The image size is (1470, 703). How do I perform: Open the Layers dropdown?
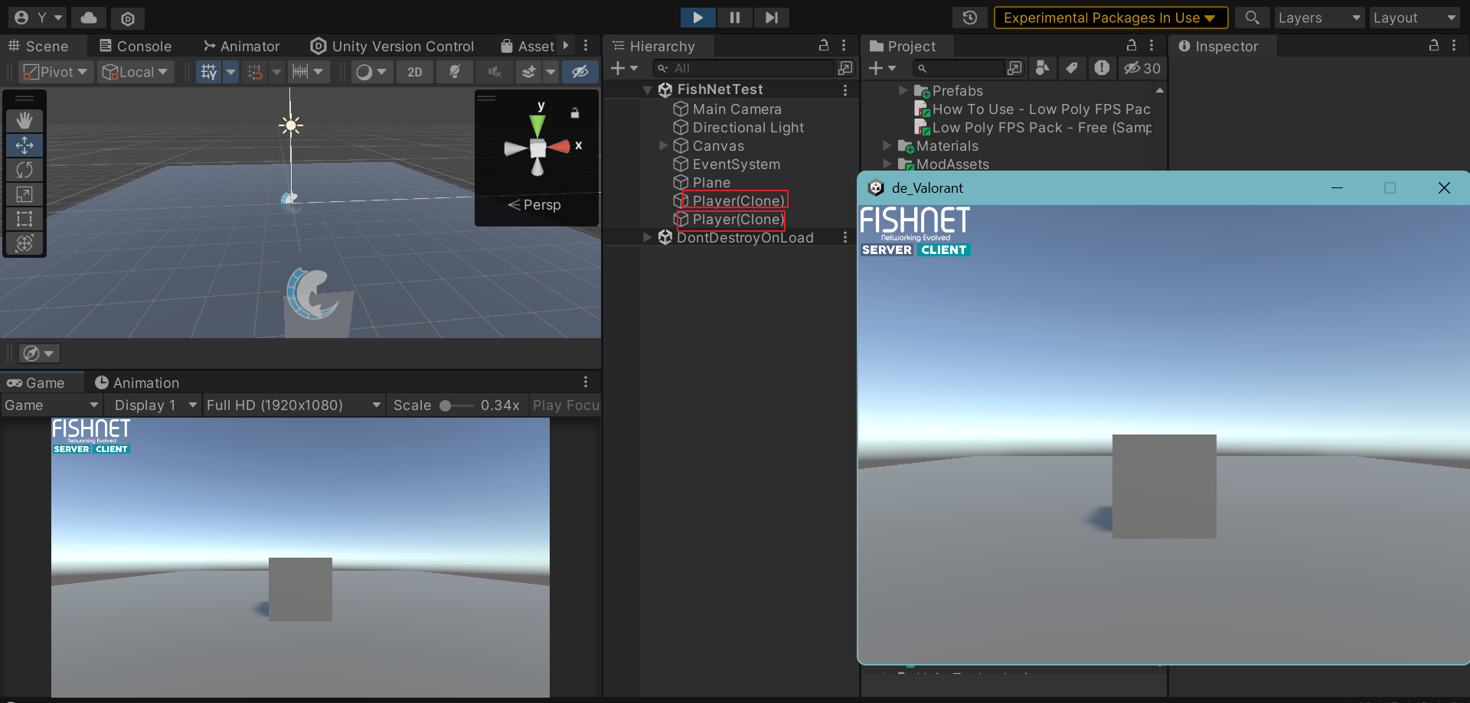click(1318, 18)
